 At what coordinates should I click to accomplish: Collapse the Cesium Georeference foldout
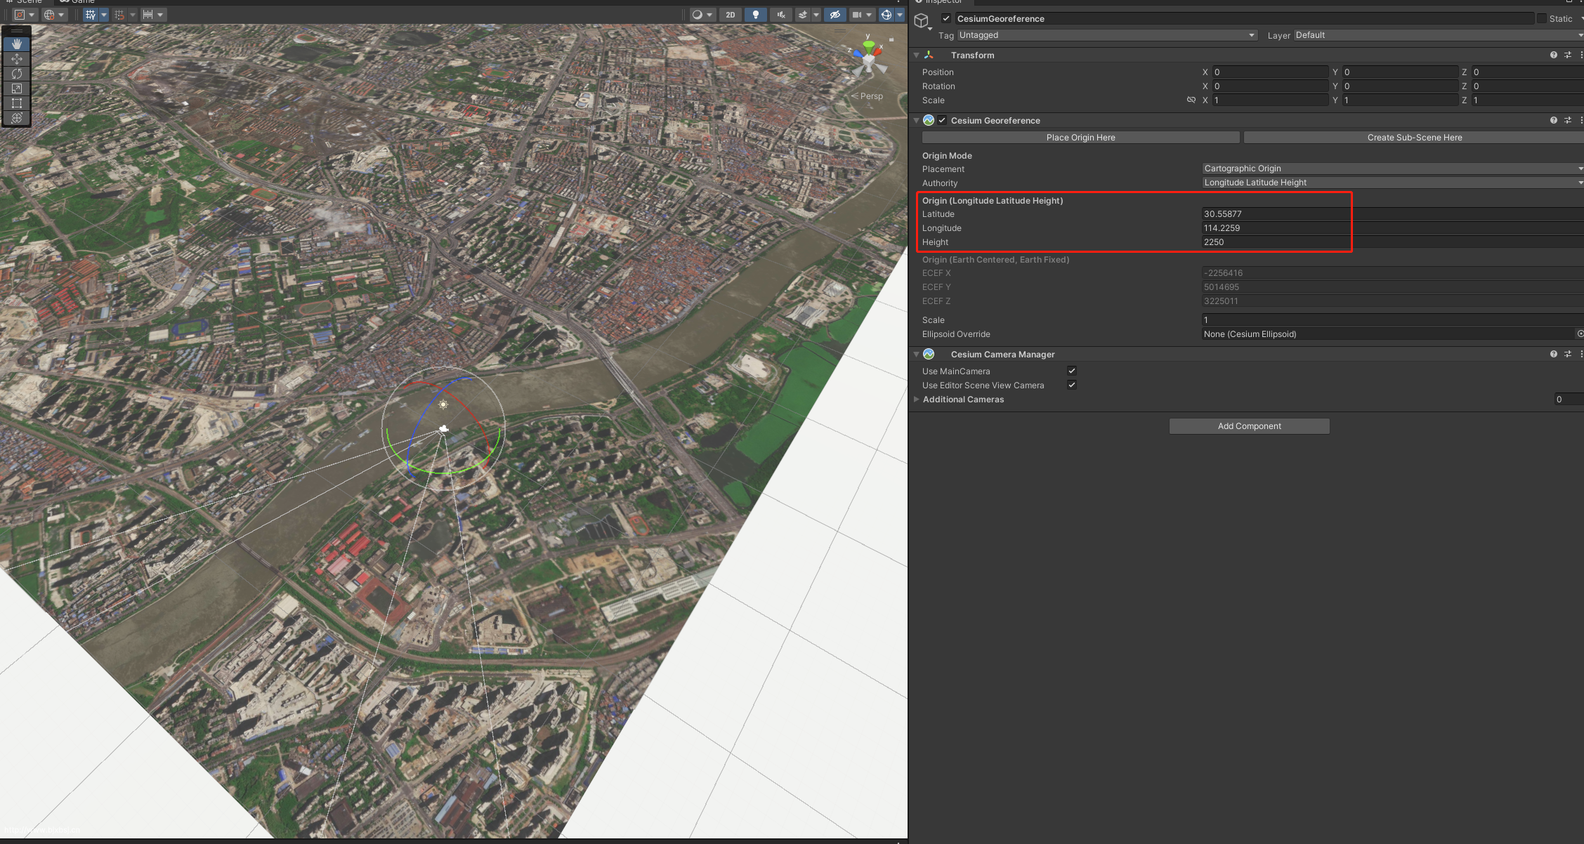917,121
